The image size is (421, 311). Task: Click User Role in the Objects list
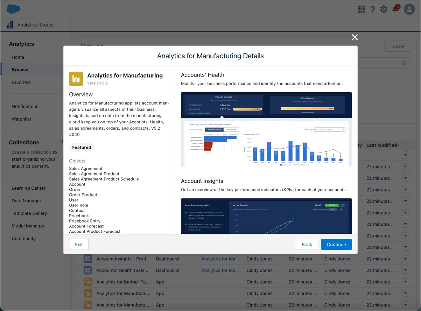tap(78, 205)
